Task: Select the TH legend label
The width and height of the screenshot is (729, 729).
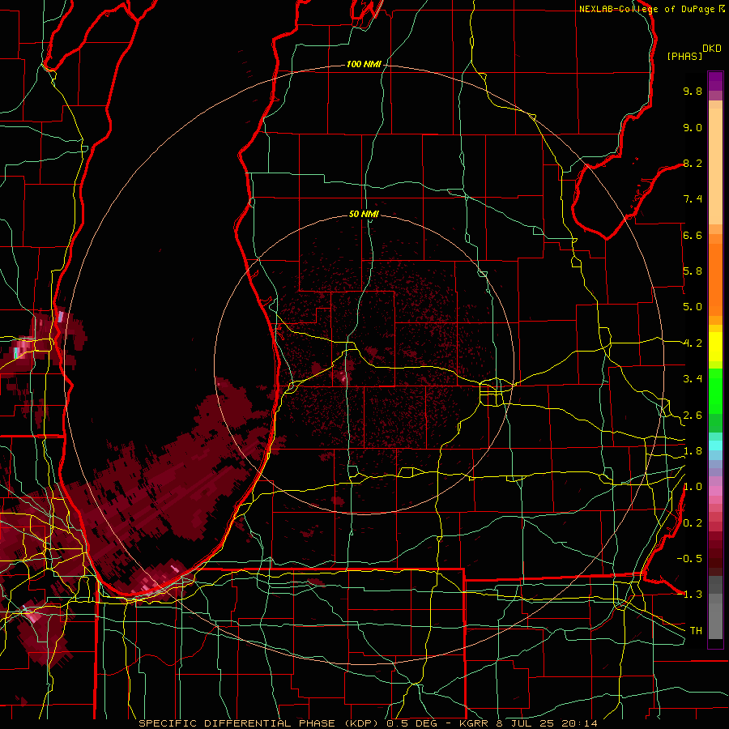Action: click(696, 631)
